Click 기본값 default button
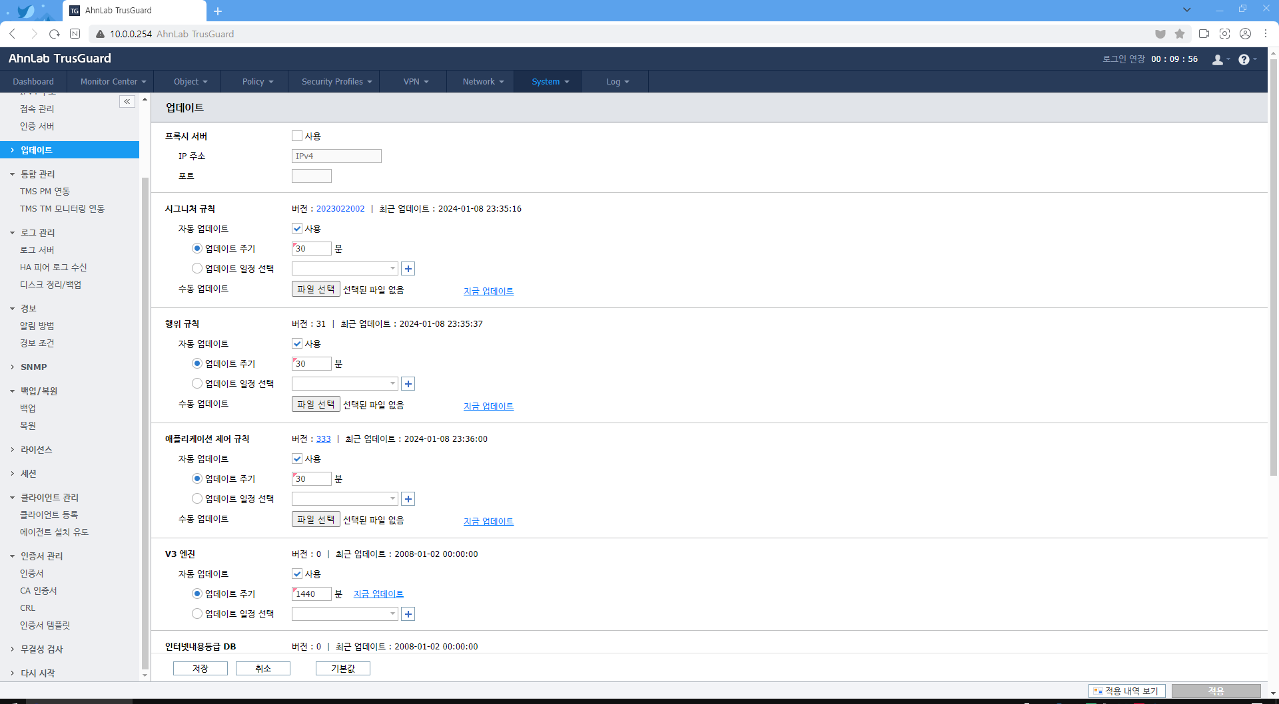The image size is (1279, 704). coord(343,669)
